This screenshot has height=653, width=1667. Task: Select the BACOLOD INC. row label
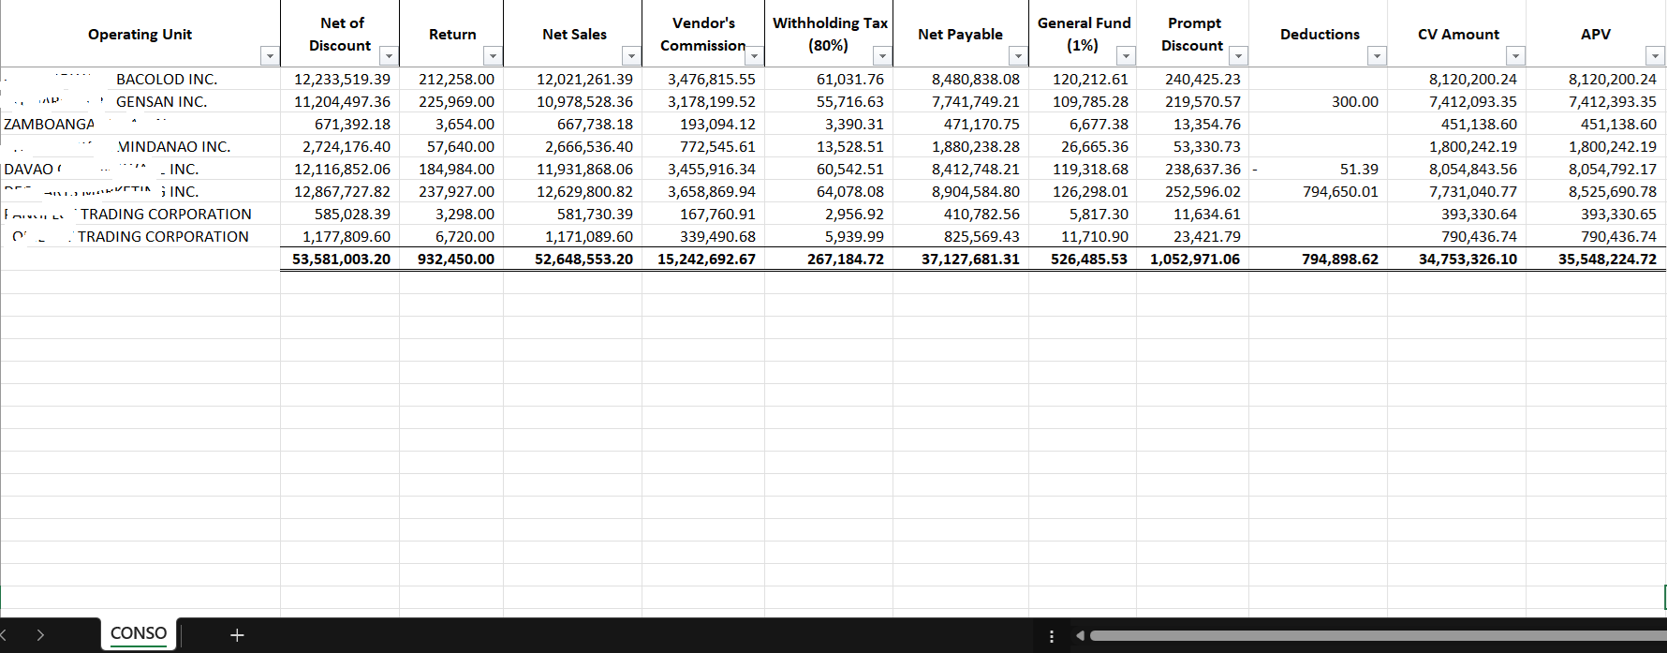(x=167, y=80)
